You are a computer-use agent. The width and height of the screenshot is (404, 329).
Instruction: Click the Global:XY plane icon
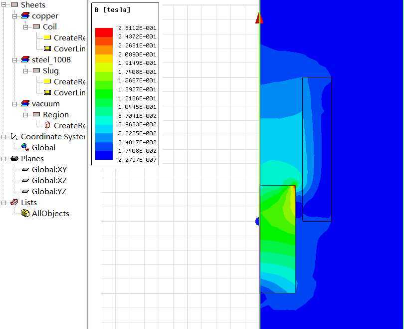pyautogui.click(x=25, y=169)
